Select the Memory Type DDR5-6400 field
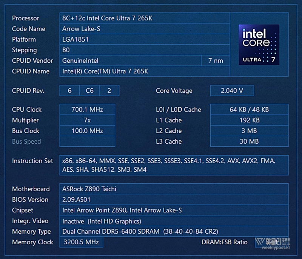Viewport: 302px width, 259px height. point(174,231)
